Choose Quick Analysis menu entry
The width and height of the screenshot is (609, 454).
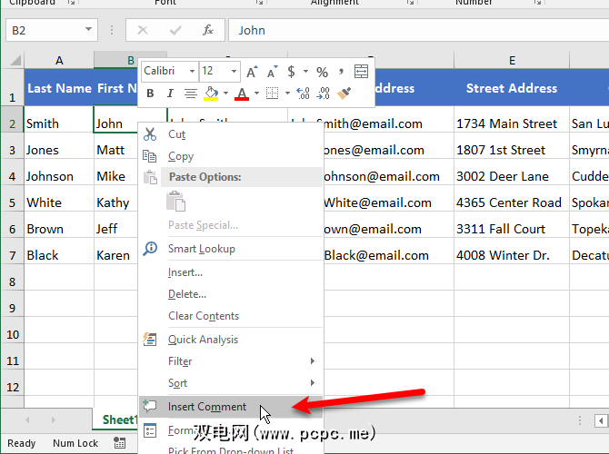pyautogui.click(x=232, y=340)
